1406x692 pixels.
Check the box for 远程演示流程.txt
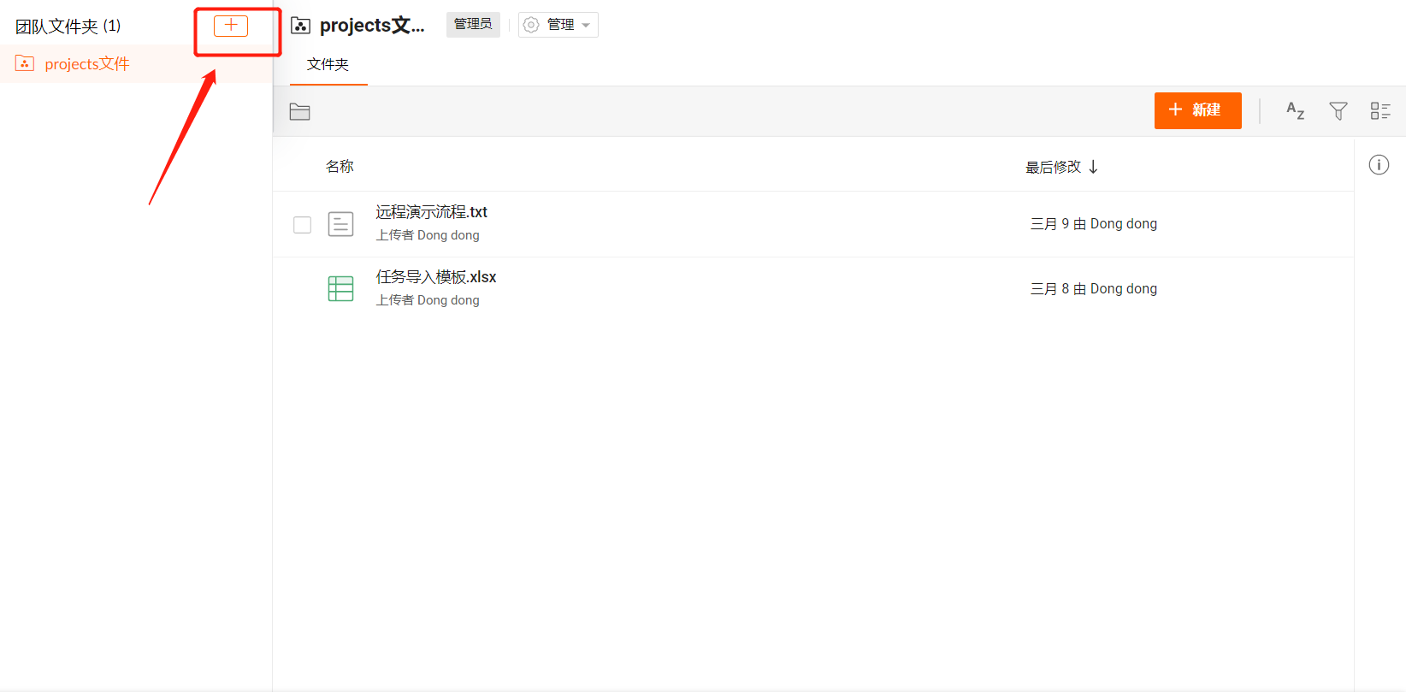tap(302, 225)
